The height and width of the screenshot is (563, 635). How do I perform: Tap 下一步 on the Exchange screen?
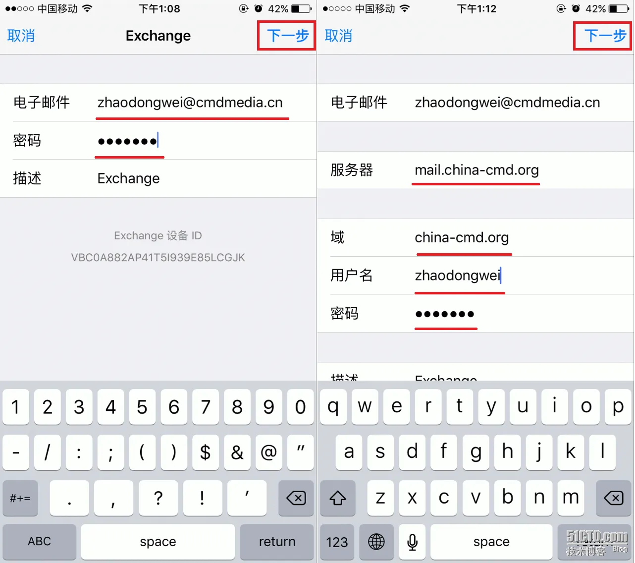click(x=287, y=35)
